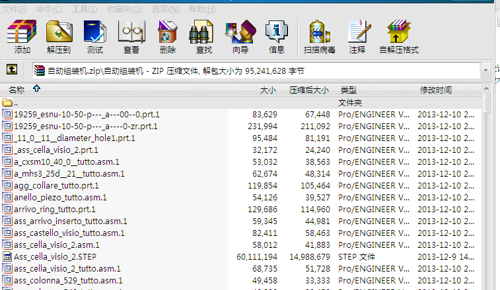
Task: Open the 选项(N) menu
Action: click(x=165, y=9)
